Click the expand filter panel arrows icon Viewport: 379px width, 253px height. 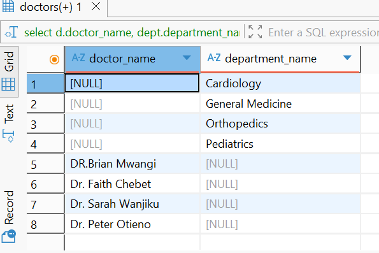click(x=255, y=32)
